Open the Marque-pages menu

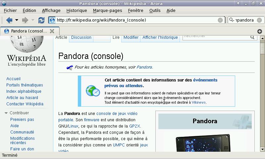click(x=107, y=11)
